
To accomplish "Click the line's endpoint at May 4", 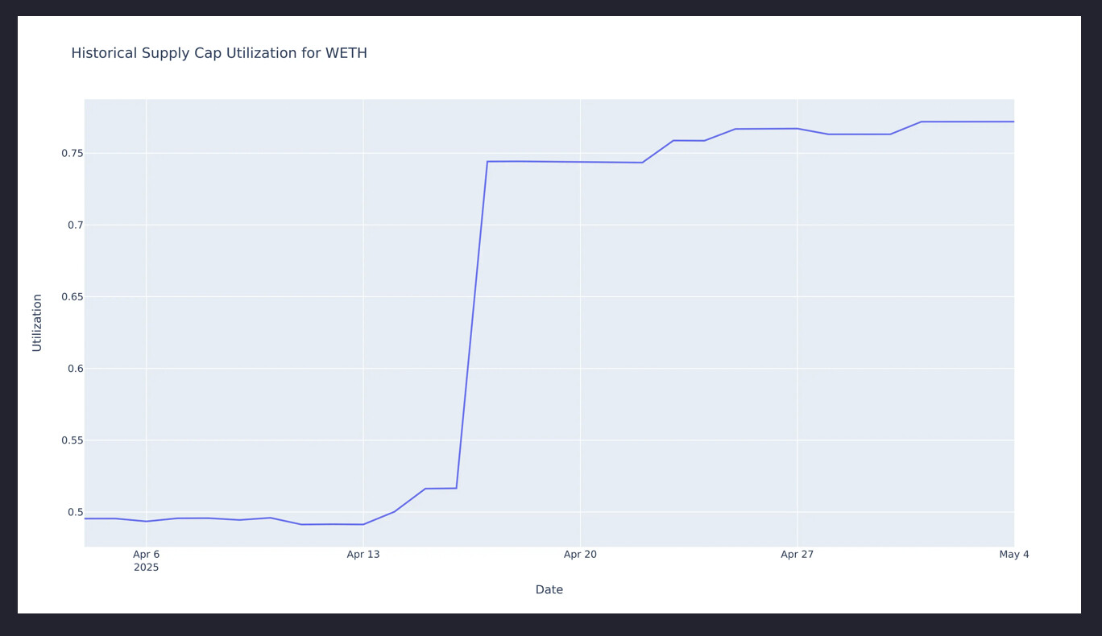I will click(1013, 122).
